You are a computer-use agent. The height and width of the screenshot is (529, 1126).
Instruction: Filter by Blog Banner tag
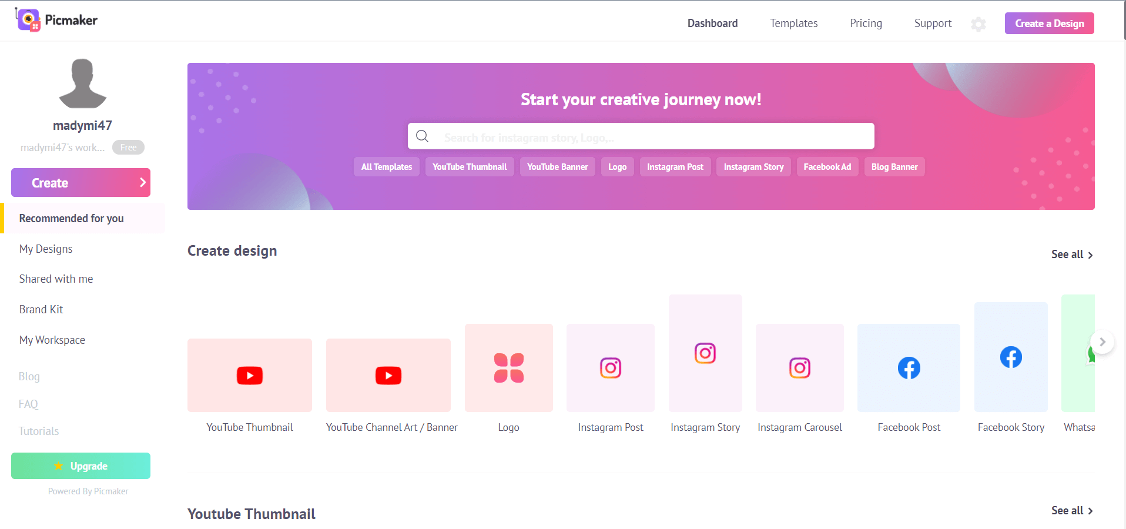point(894,167)
